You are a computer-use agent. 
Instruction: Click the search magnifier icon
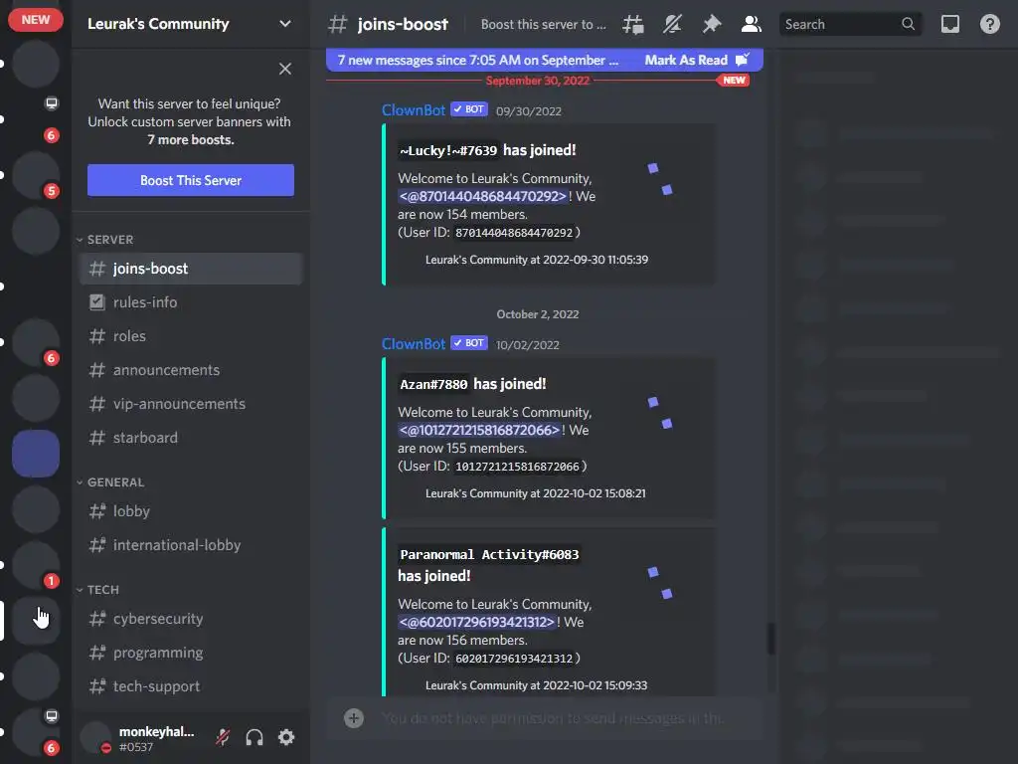[x=909, y=24]
